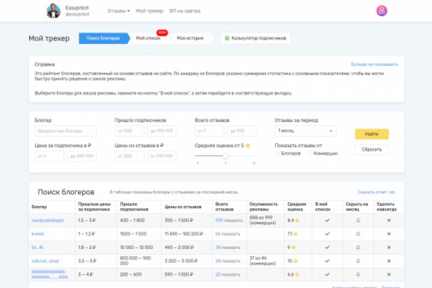
Task: Hide natural_shop for a month bell icon
Action: click(x=358, y=261)
